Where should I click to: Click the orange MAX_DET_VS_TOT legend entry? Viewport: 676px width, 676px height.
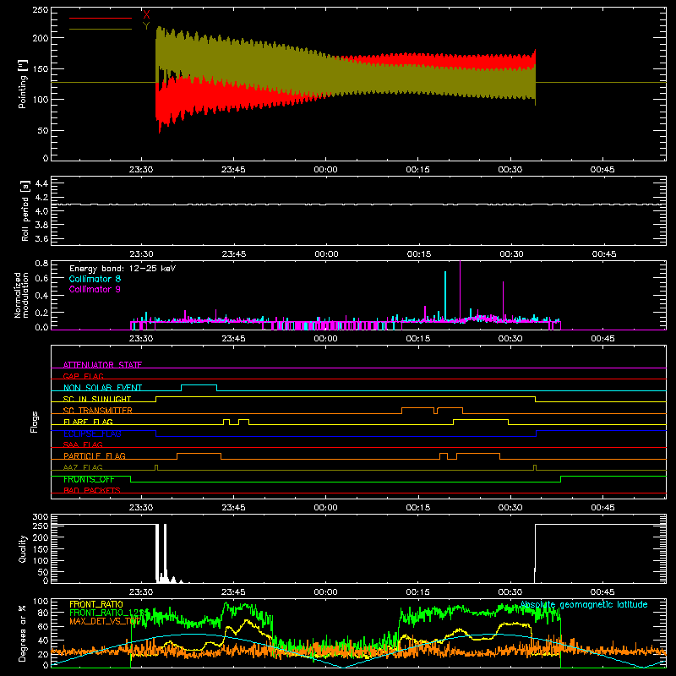tap(105, 621)
